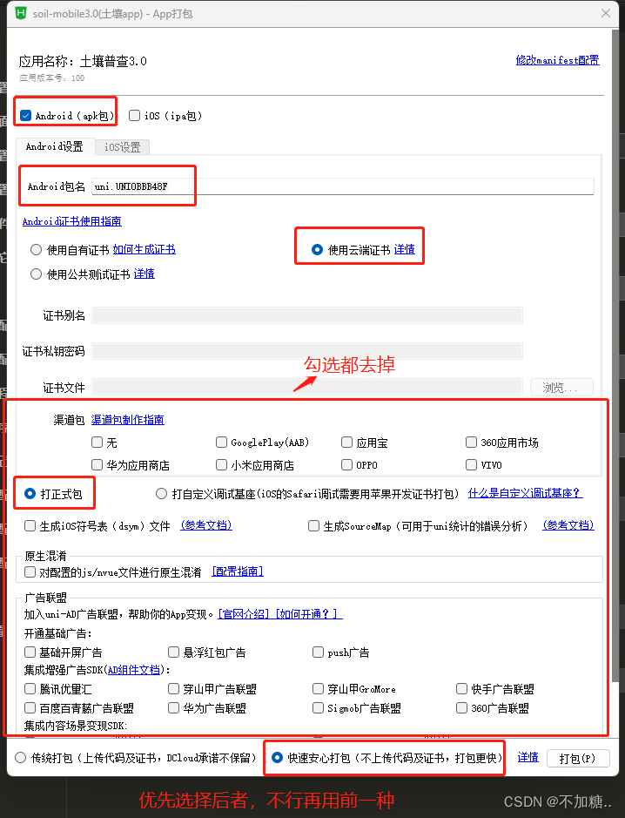
Task: Click the Android包名 input field
Action: click(x=343, y=186)
